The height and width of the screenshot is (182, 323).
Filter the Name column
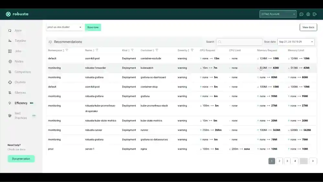[x=97, y=50]
